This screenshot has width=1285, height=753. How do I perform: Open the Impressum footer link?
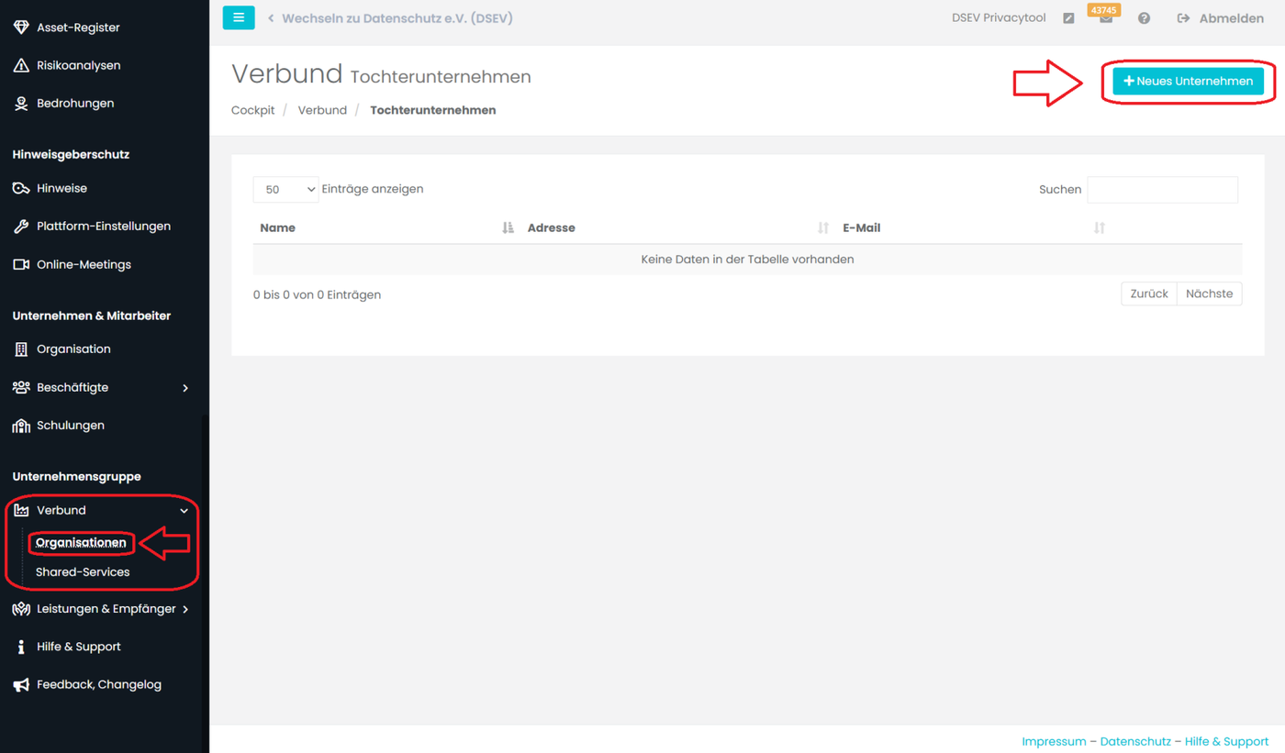pyautogui.click(x=1054, y=741)
